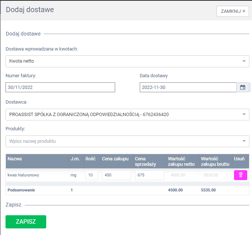Delete the kwas hialuronowy row with trash icon
The width and height of the screenshot is (252, 235).
click(240, 175)
